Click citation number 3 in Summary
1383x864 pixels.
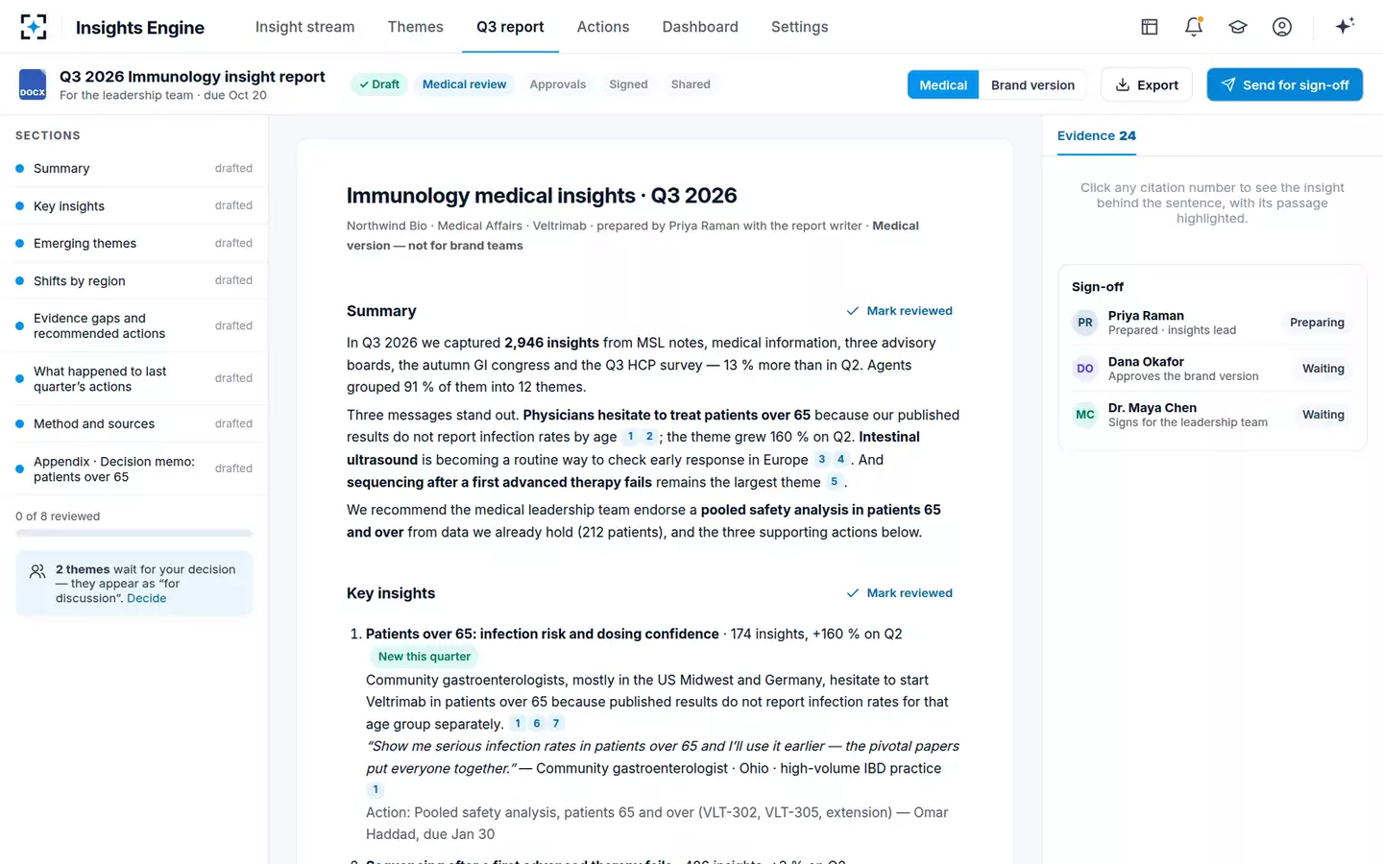coord(822,459)
